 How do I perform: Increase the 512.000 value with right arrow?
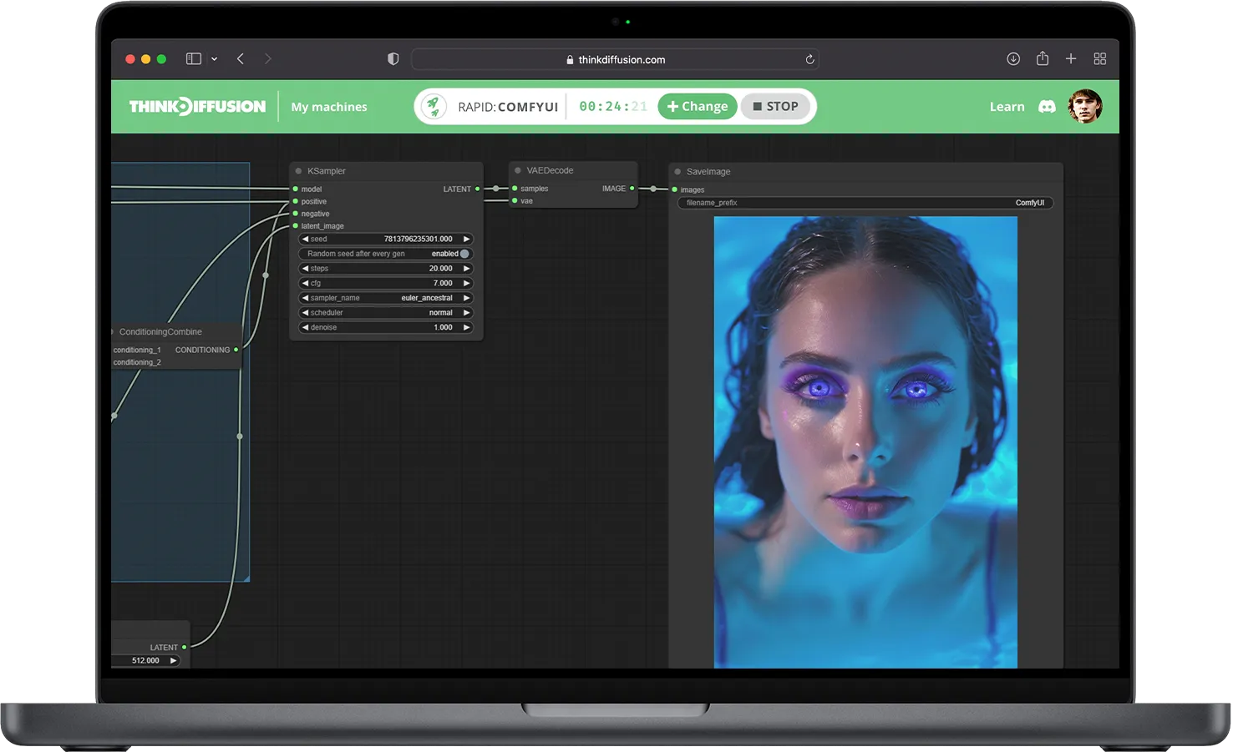tap(174, 660)
